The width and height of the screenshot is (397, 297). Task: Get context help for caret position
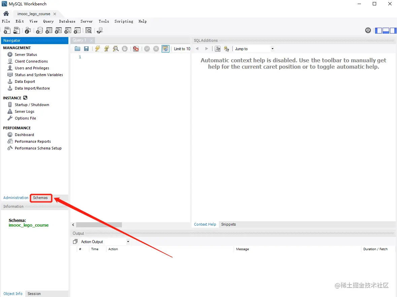(x=218, y=48)
